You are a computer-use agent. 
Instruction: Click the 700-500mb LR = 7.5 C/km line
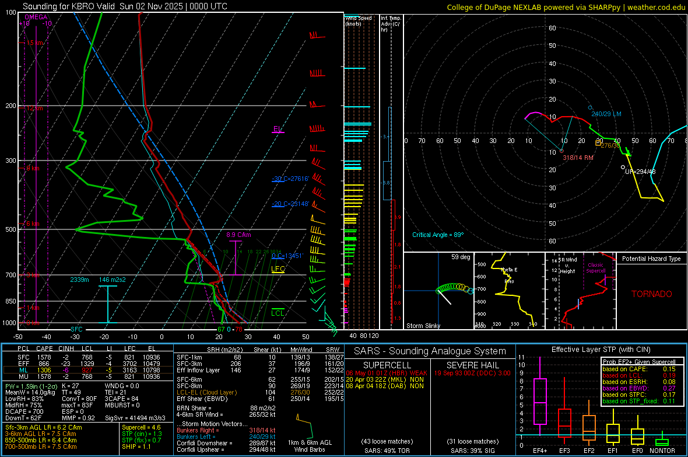pos(41,447)
